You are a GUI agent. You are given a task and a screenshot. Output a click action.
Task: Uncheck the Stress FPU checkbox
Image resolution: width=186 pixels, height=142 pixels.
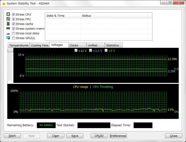pos(13,19)
